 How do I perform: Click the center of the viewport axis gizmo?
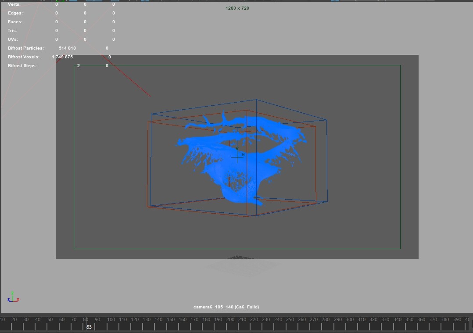(13, 301)
